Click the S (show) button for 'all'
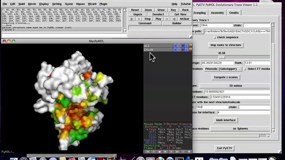Image resolution: width=285 pixels, height=160 pixels. tap(179, 46)
